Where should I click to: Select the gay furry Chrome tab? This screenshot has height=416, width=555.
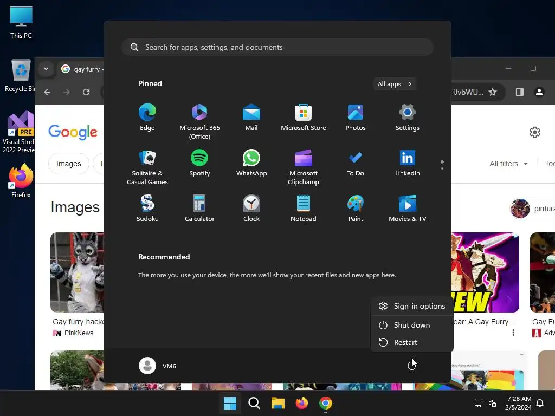click(x=81, y=69)
